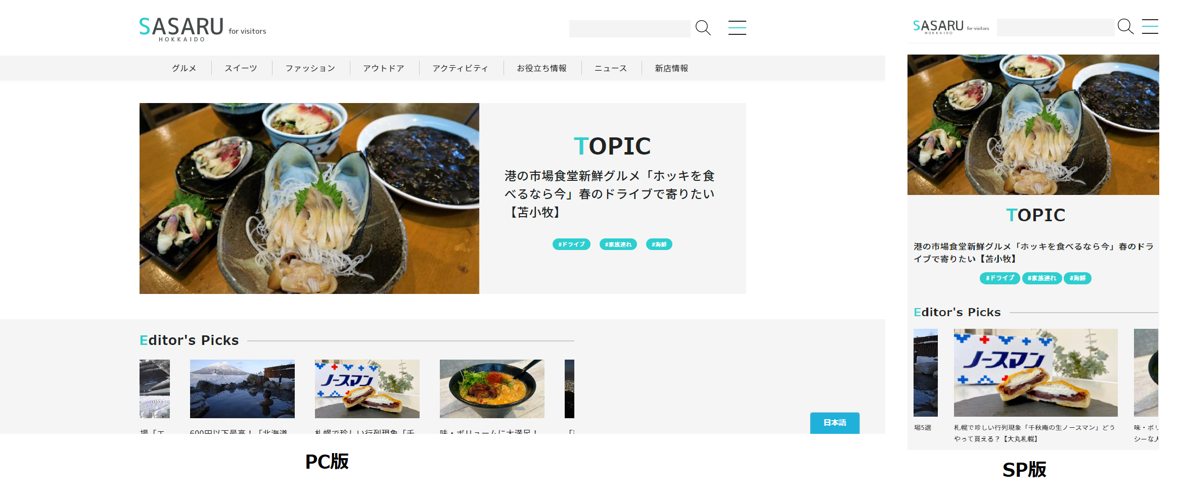This screenshot has height=498, width=1181.
Task: Click the PC version search magnifier icon
Action: click(x=703, y=28)
